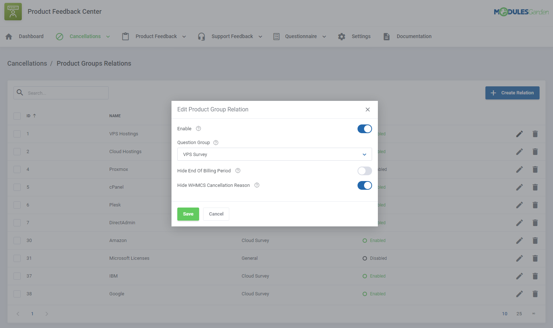553x328 pixels.
Task: Expand the Support Feedback navigation menu
Action: click(260, 36)
